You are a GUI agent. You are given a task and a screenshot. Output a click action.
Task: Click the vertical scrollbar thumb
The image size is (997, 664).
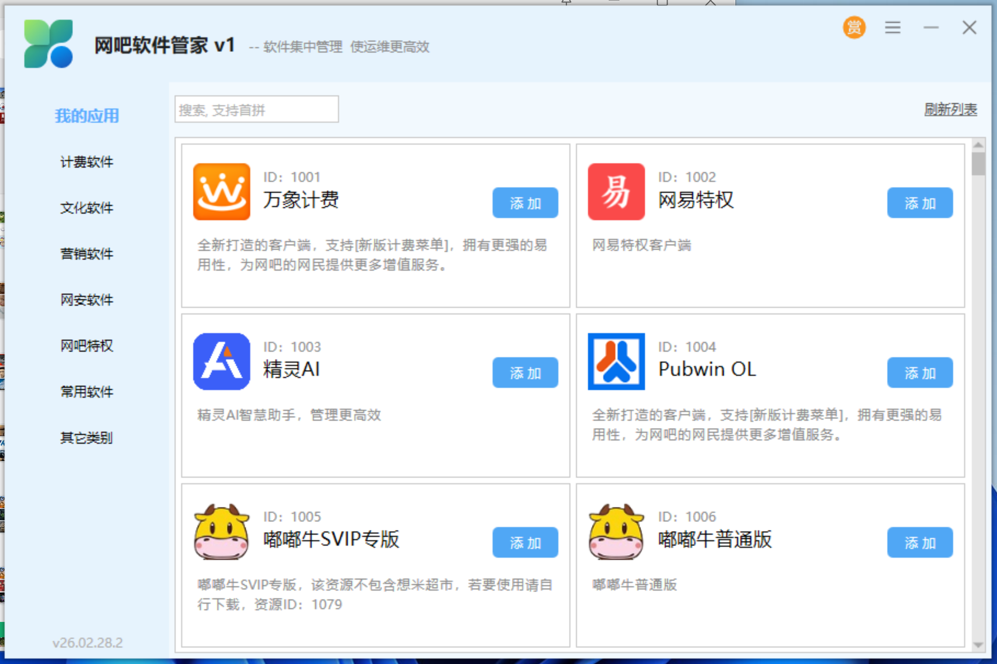point(978,163)
